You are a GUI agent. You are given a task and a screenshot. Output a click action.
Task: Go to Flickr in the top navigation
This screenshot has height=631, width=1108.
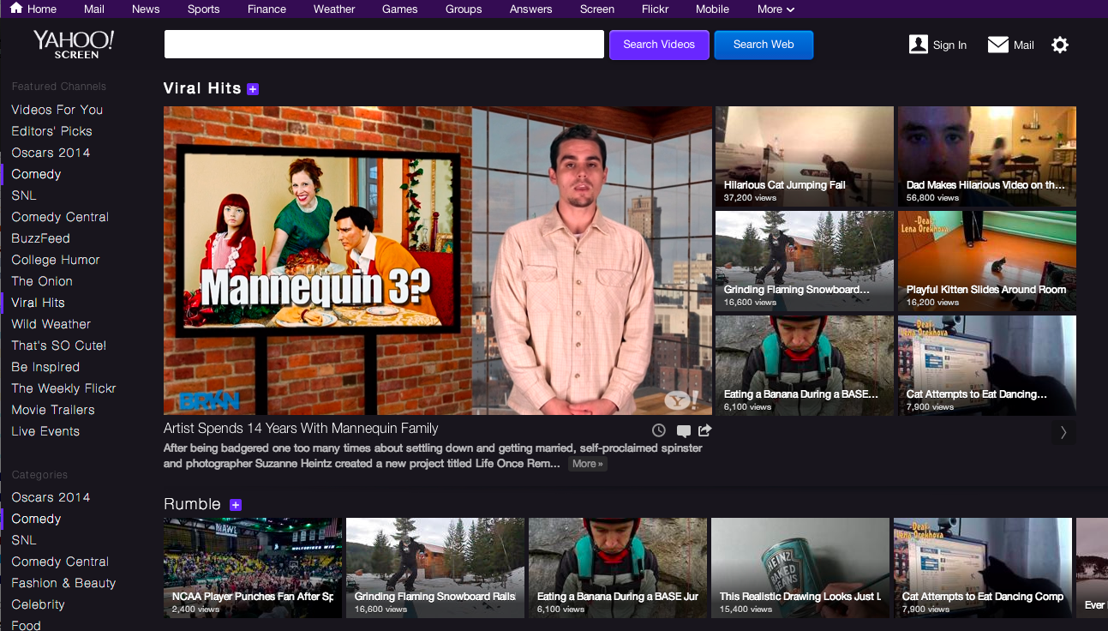tap(655, 9)
